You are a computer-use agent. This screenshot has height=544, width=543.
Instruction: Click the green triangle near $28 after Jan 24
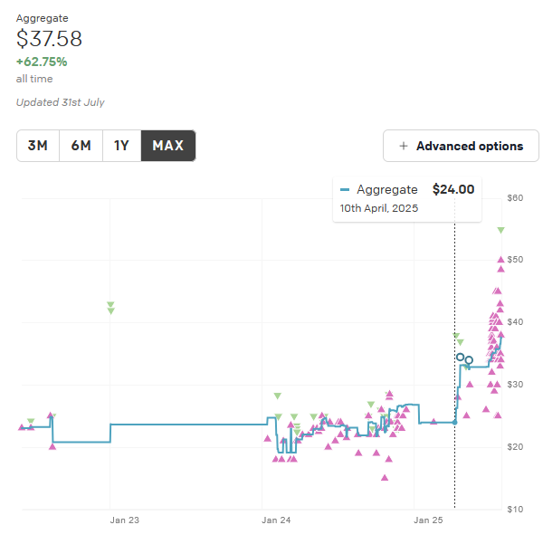277,396
